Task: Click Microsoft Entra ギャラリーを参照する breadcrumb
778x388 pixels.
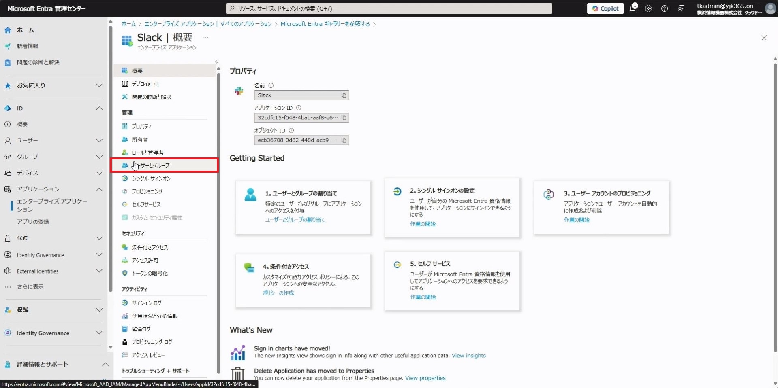Action: pyautogui.click(x=325, y=24)
